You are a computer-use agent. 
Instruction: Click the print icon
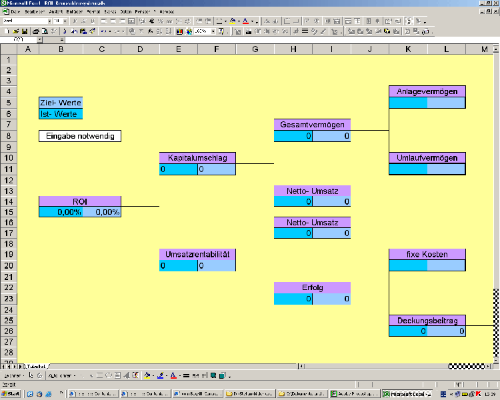pyautogui.click(x=36, y=31)
